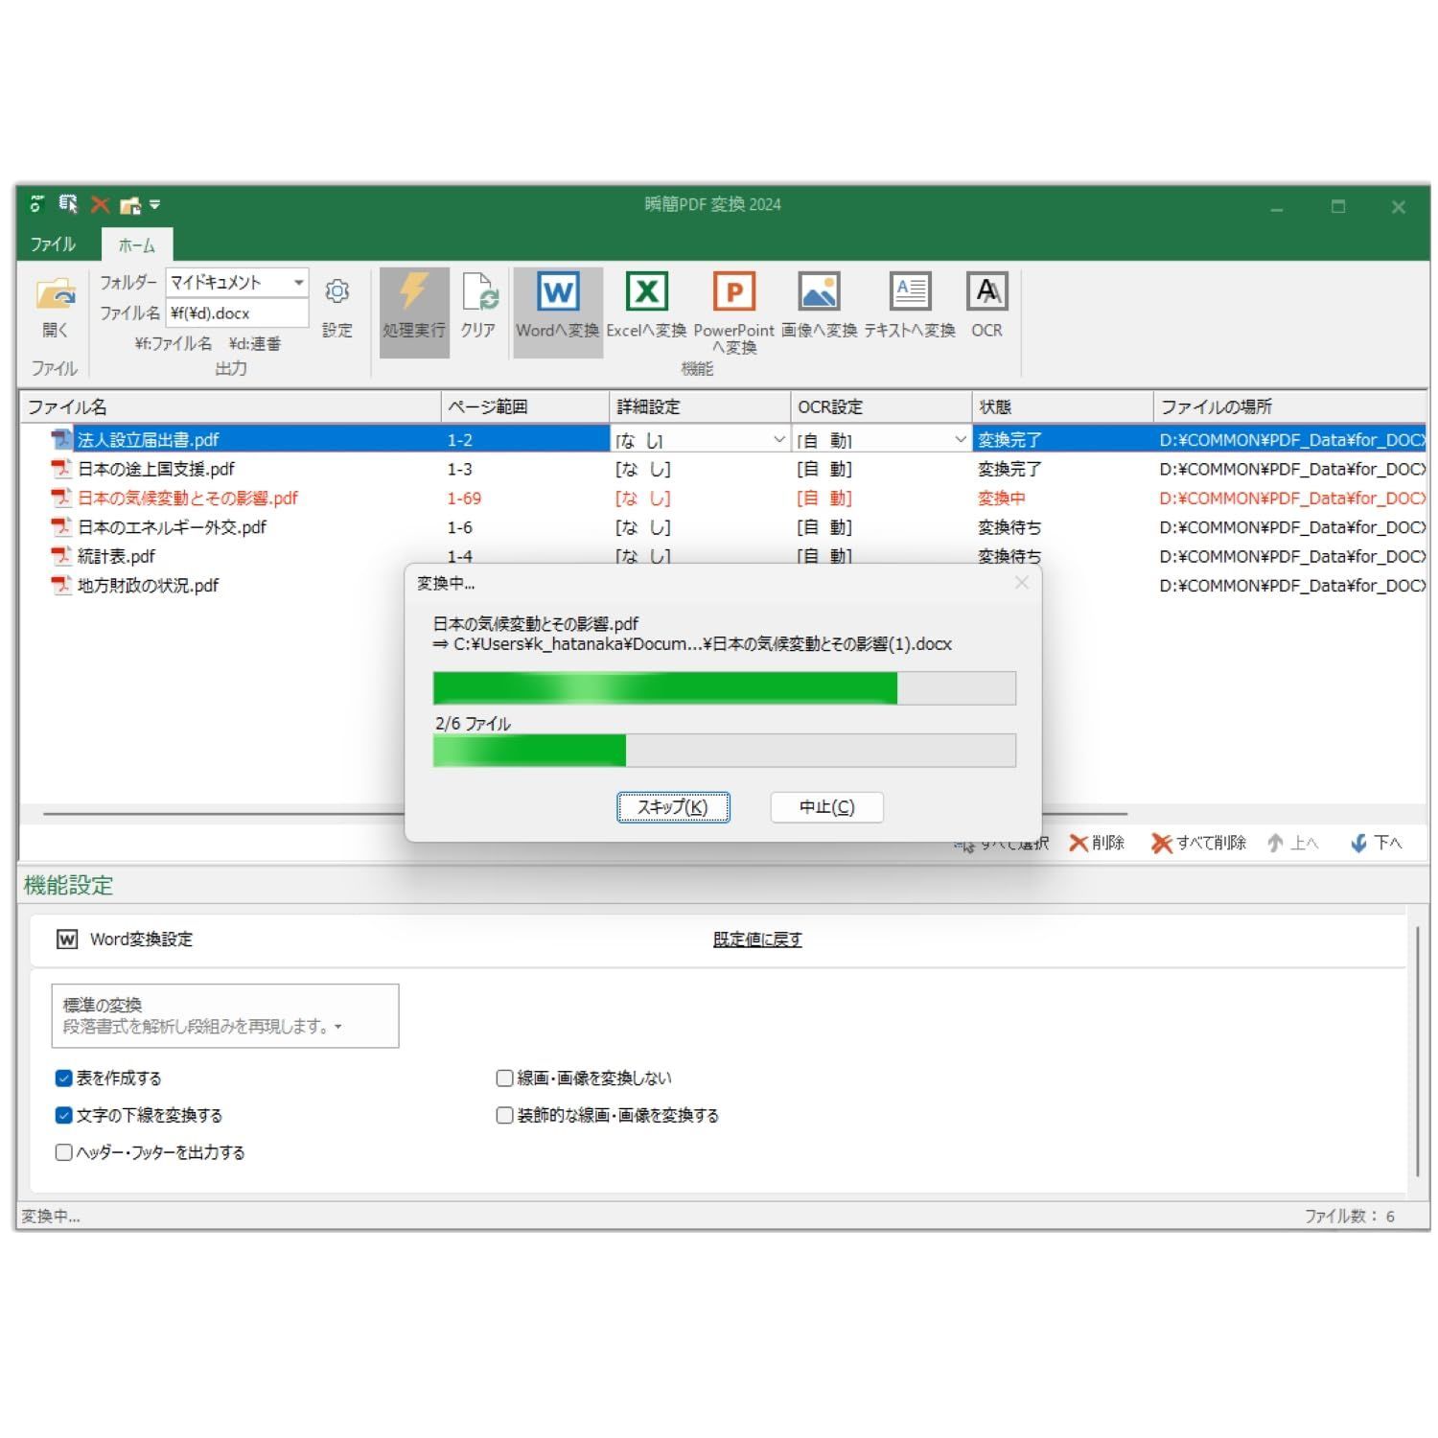Click the 削除 delete button with the red X
The image size is (1438, 1438).
click(1098, 843)
